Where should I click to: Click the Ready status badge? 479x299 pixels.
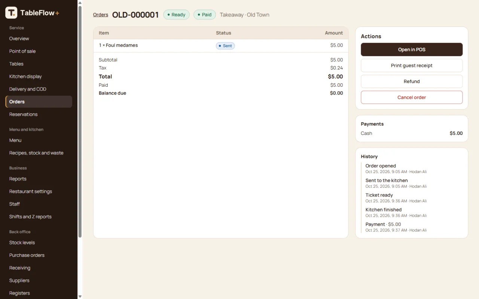point(176,15)
